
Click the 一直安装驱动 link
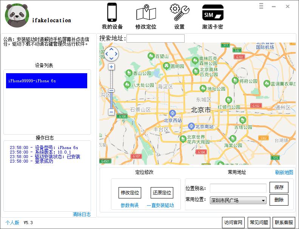click(x=160, y=205)
